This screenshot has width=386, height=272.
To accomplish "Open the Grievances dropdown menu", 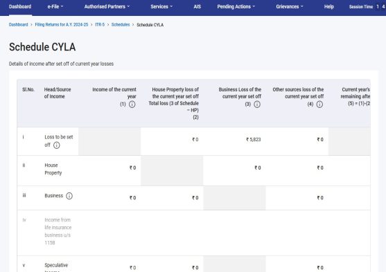I will click(290, 7).
